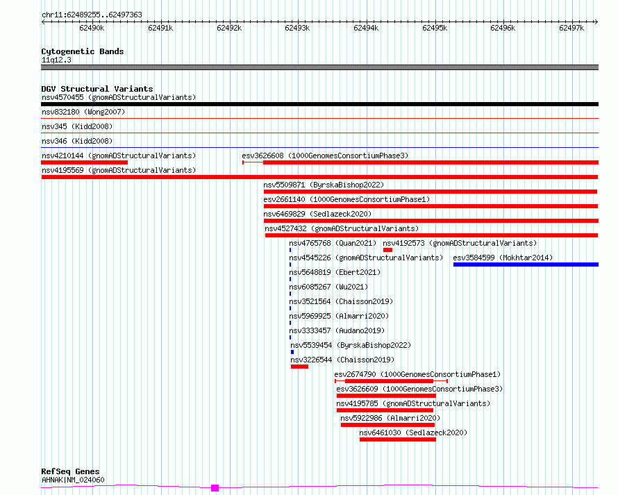Open variant esv2674790 1000Genomes Phase1

417,374
